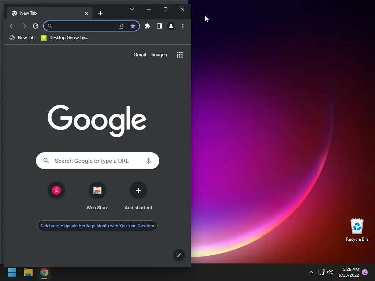Toggle the Chrome side panel
This screenshot has width=375, height=281.
tap(159, 26)
